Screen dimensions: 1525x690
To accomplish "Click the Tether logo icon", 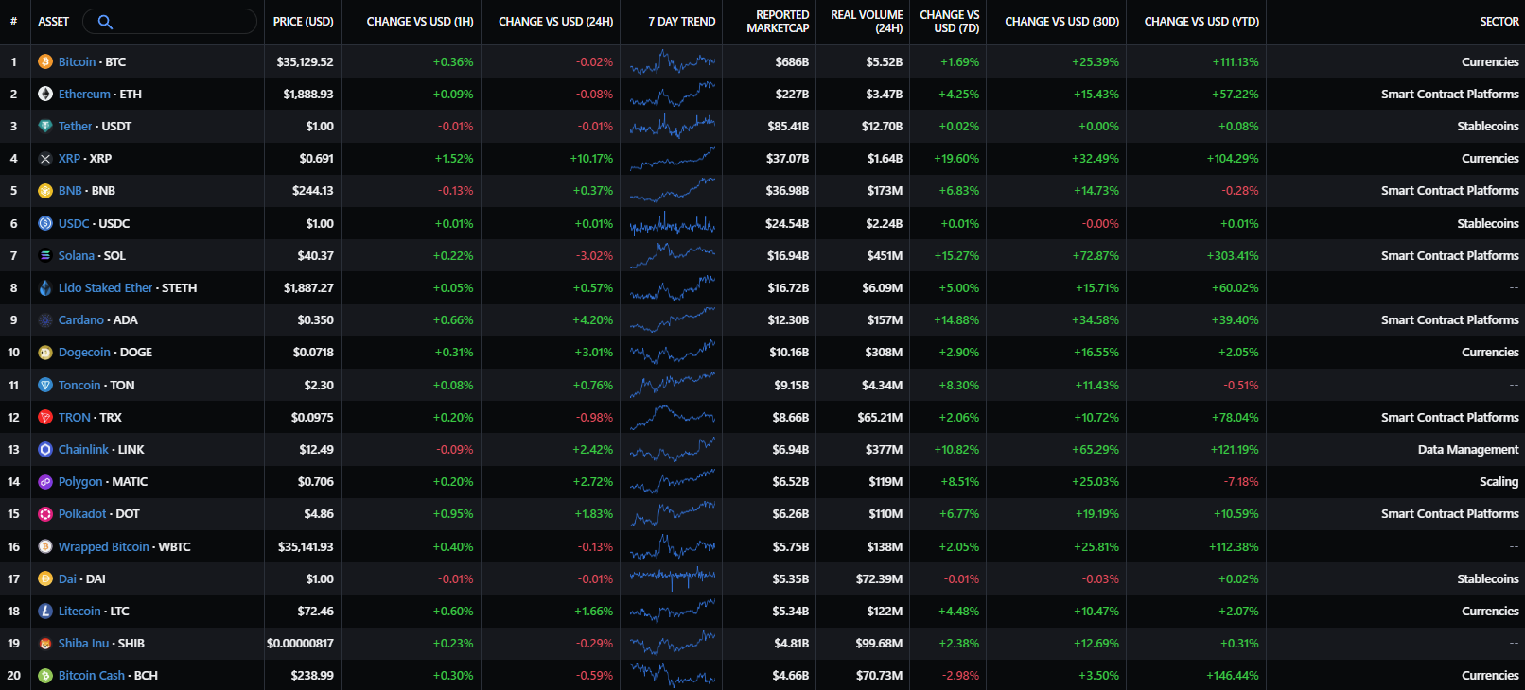I will pyautogui.click(x=44, y=126).
